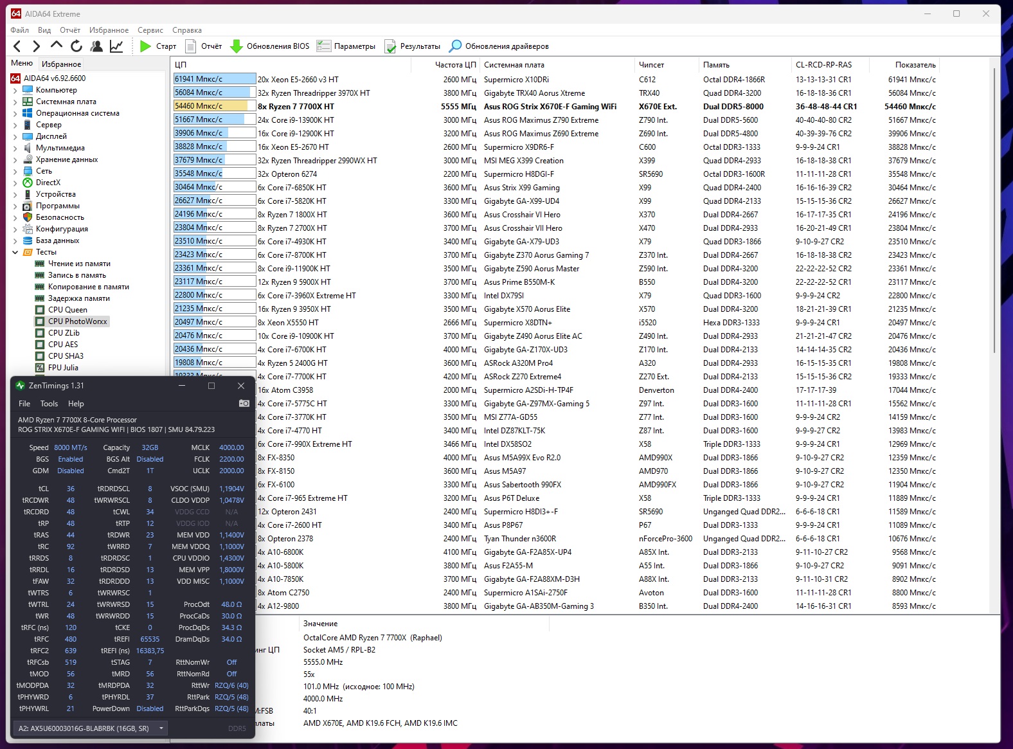
Task: Open the Отчёт report page icon
Action: pos(190,46)
